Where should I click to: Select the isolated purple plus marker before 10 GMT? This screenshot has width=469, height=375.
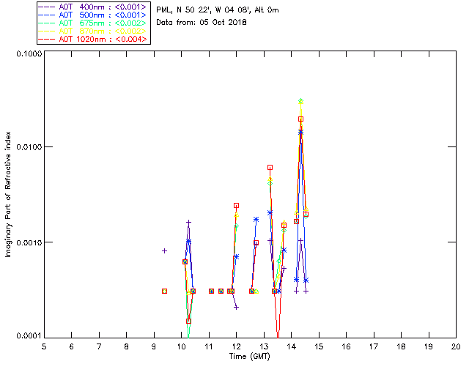pos(164,251)
